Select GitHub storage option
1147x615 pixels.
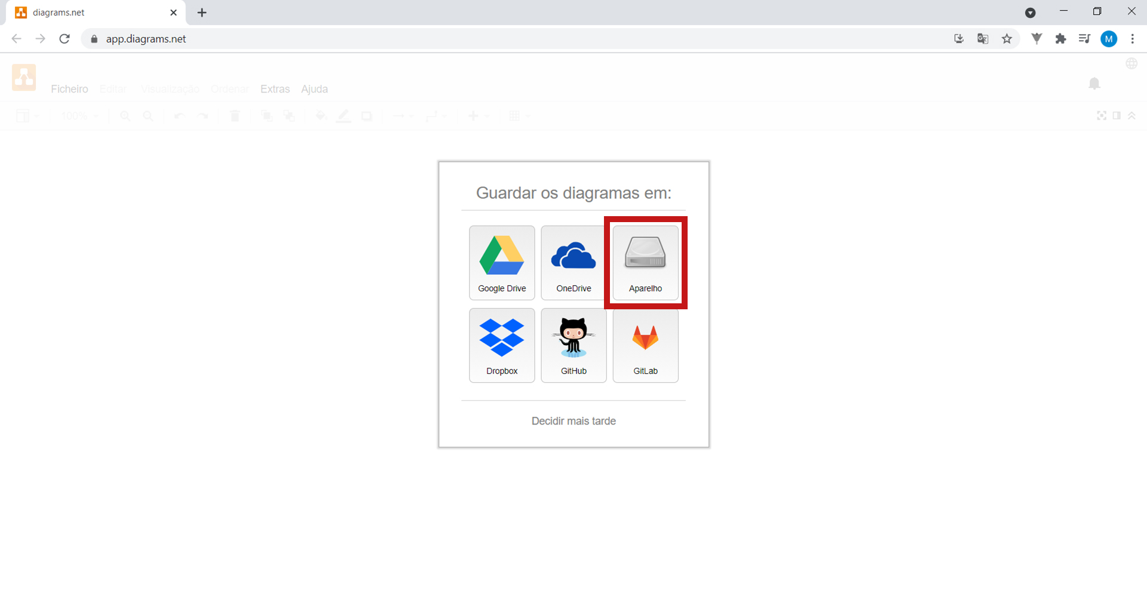(573, 345)
